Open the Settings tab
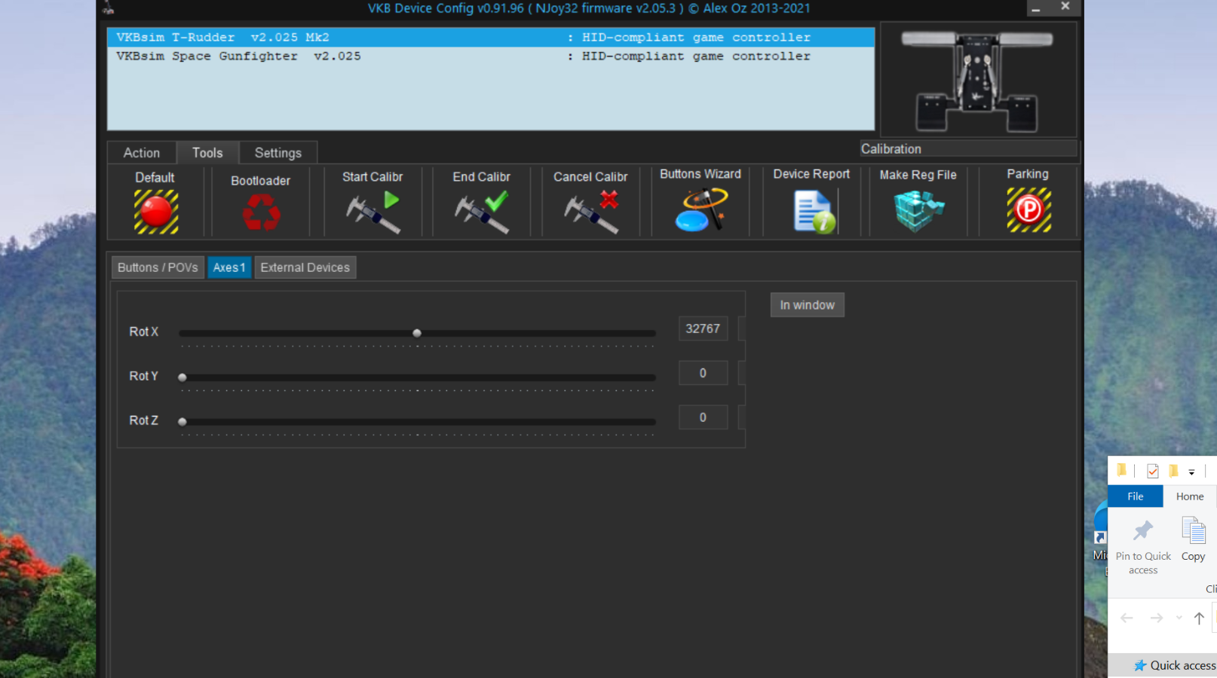1217x678 pixels. tap(278, 153)
